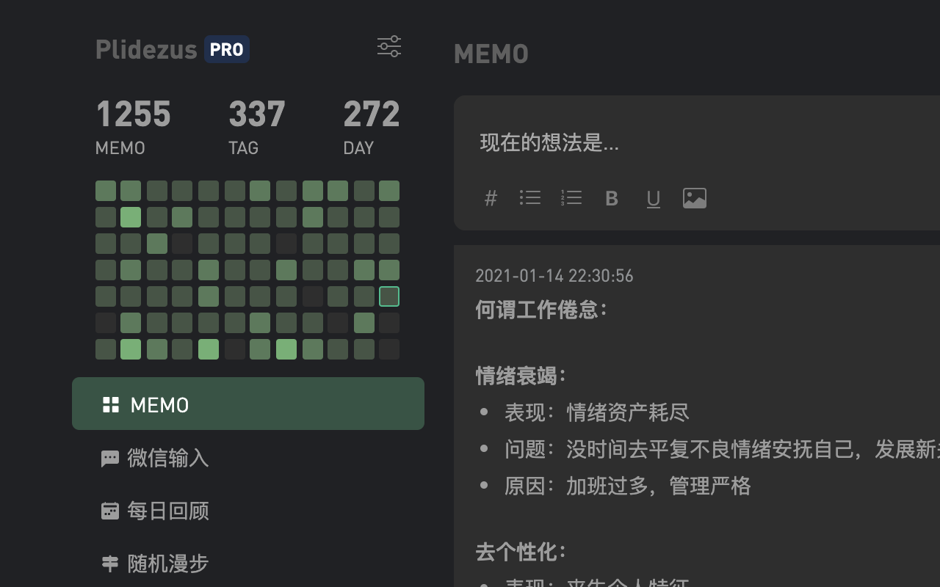Click the calendar icon beside 每日回顾

110,511
